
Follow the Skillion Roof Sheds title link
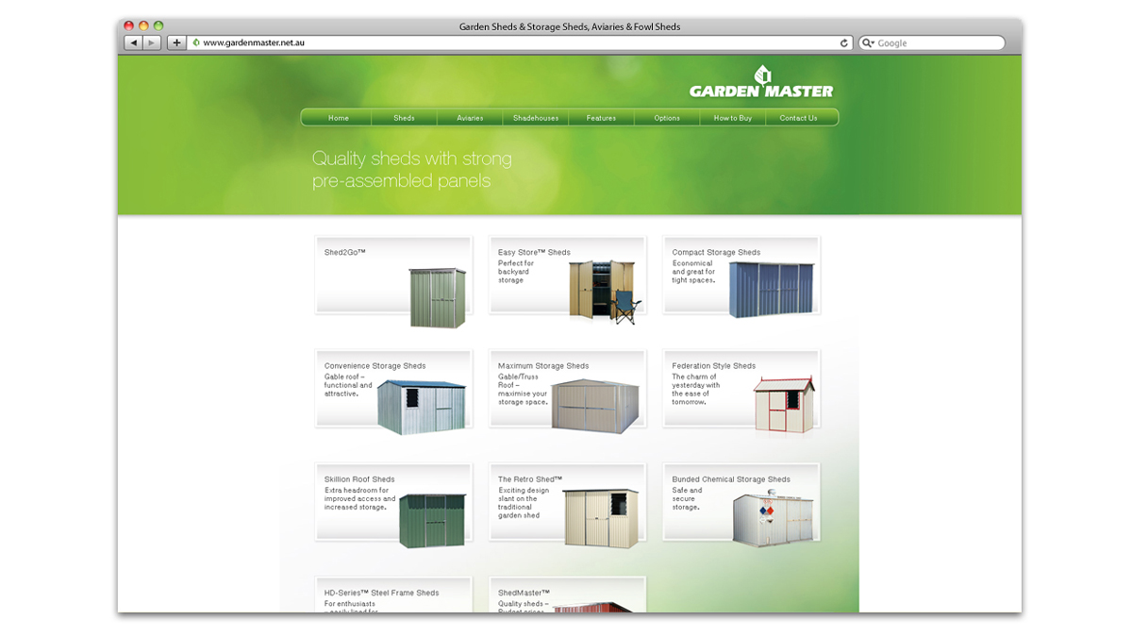[x=359, y=479]
